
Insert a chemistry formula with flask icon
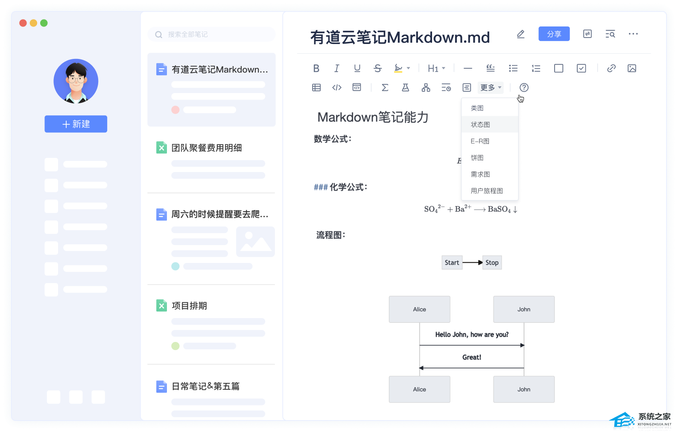405,88
